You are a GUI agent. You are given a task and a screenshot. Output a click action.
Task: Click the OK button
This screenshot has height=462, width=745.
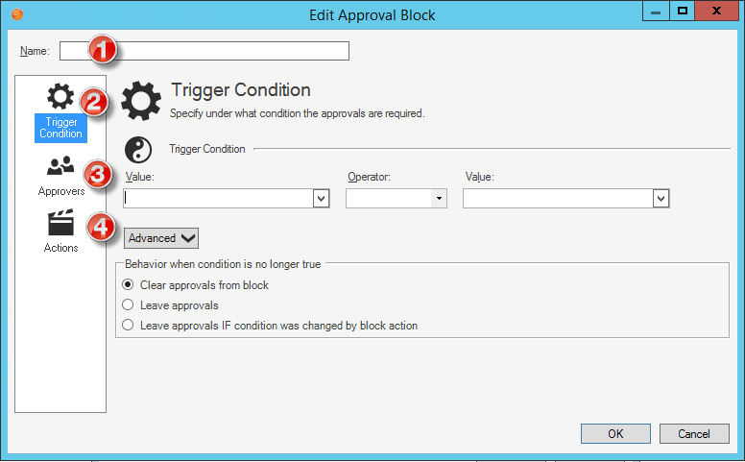click(x=615, y=434)
